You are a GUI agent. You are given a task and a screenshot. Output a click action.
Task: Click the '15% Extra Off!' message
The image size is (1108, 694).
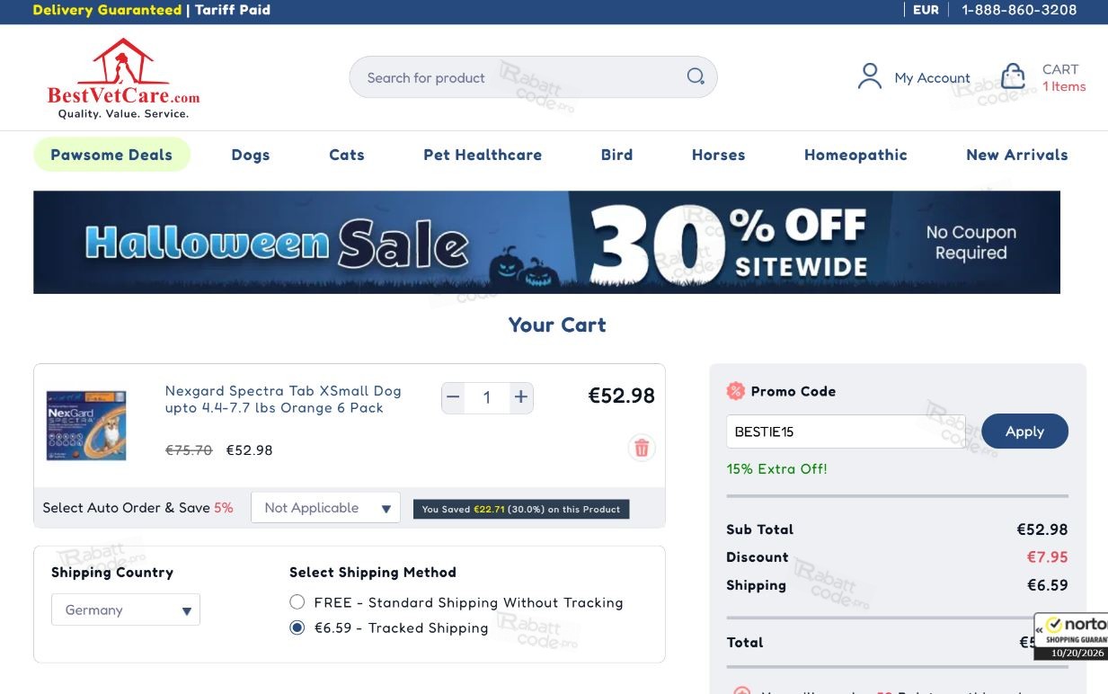[776, 468]
